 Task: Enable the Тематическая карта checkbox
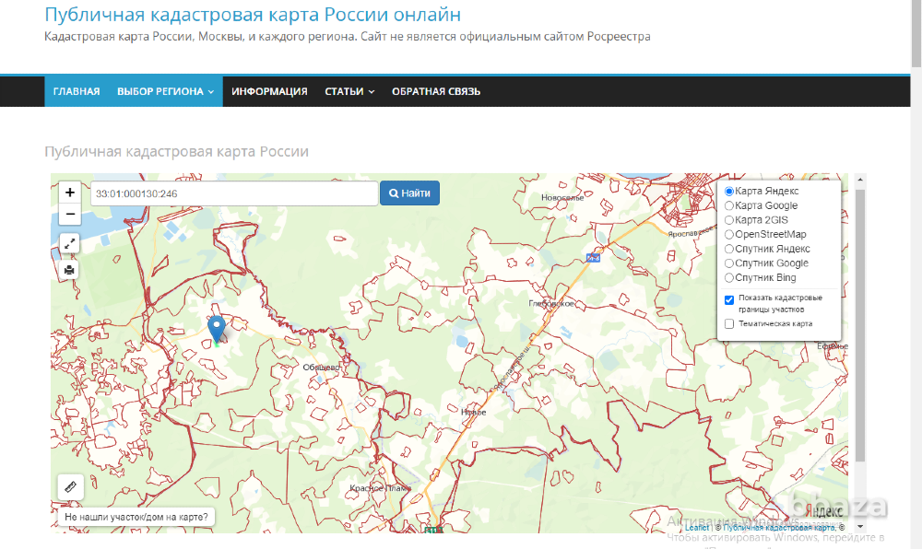click(x=729, y=324)
